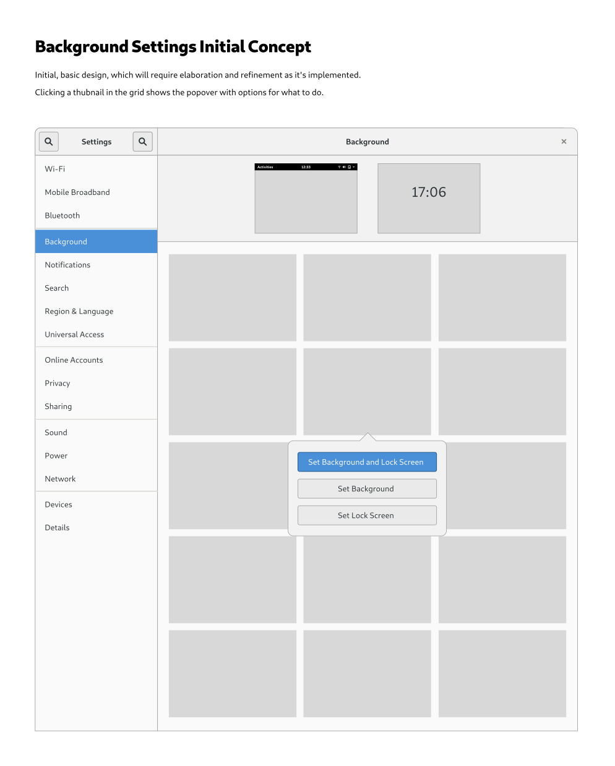This screenshot has width=615, height=766.
Task: Click the Set Background button
Action: (x=367, y=489)
